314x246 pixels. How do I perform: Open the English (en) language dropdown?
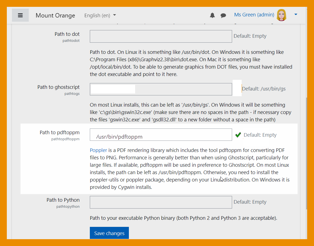[100, 16]
